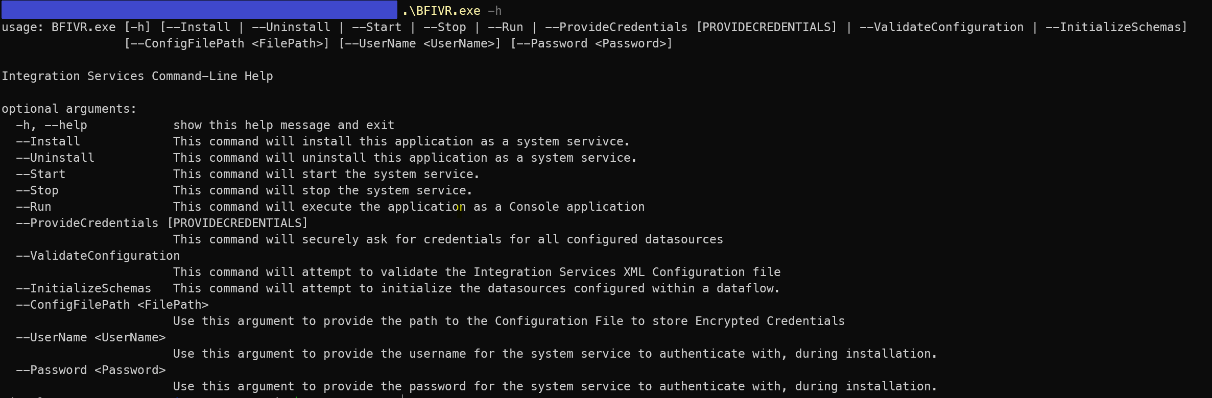Image resolution: width=1212 pixels, height=398 pixels.
Task: Click the "optional arguments:" heading
Action: coord(69,109)
